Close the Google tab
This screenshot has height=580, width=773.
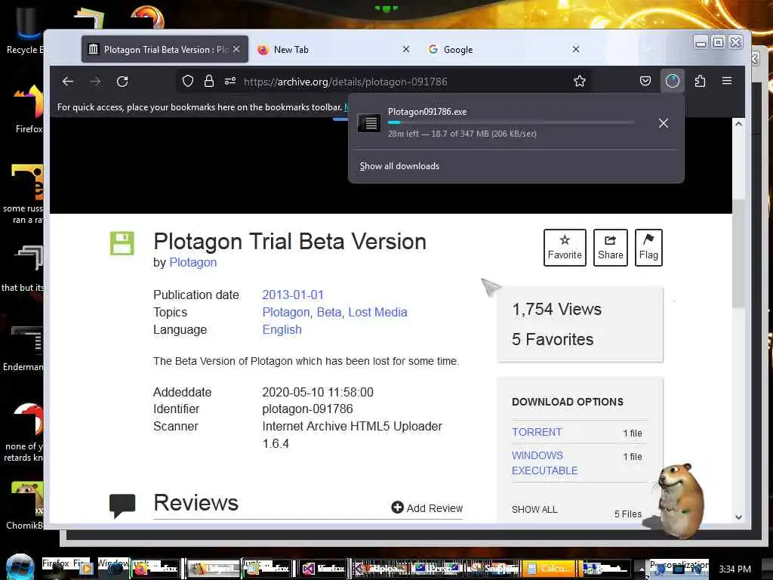576,49
